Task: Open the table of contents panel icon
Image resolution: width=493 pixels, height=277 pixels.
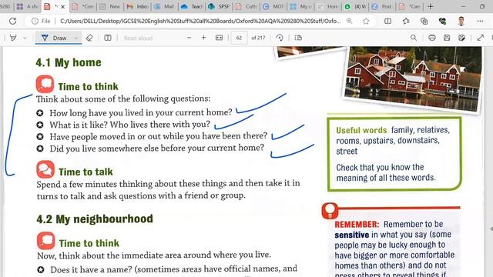Action: 298,38
